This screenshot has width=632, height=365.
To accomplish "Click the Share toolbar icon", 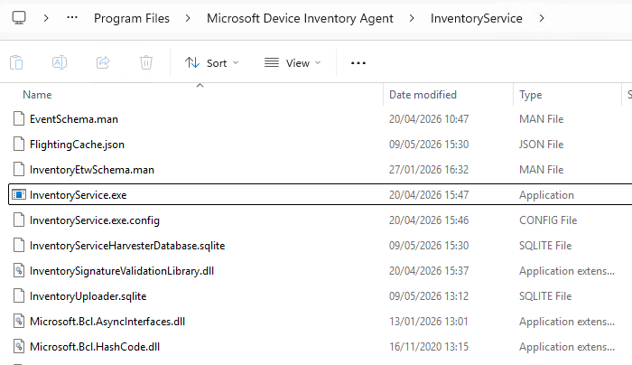I will [x=103, y=62].
